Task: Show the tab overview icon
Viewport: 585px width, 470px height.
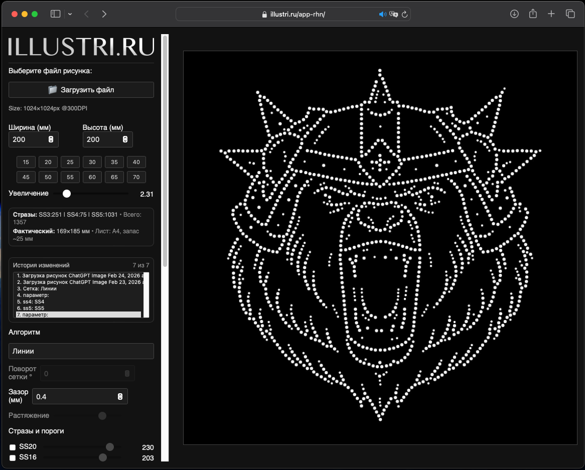Action: click(570, 14)
